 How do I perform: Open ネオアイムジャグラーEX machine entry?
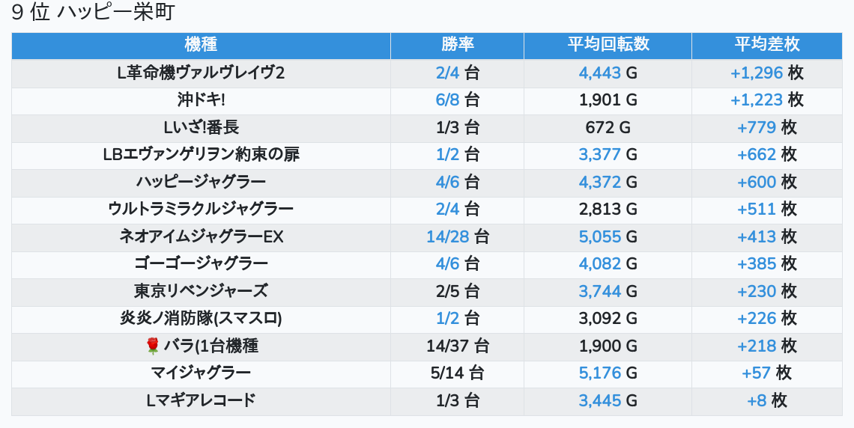(x=201, y=236)
